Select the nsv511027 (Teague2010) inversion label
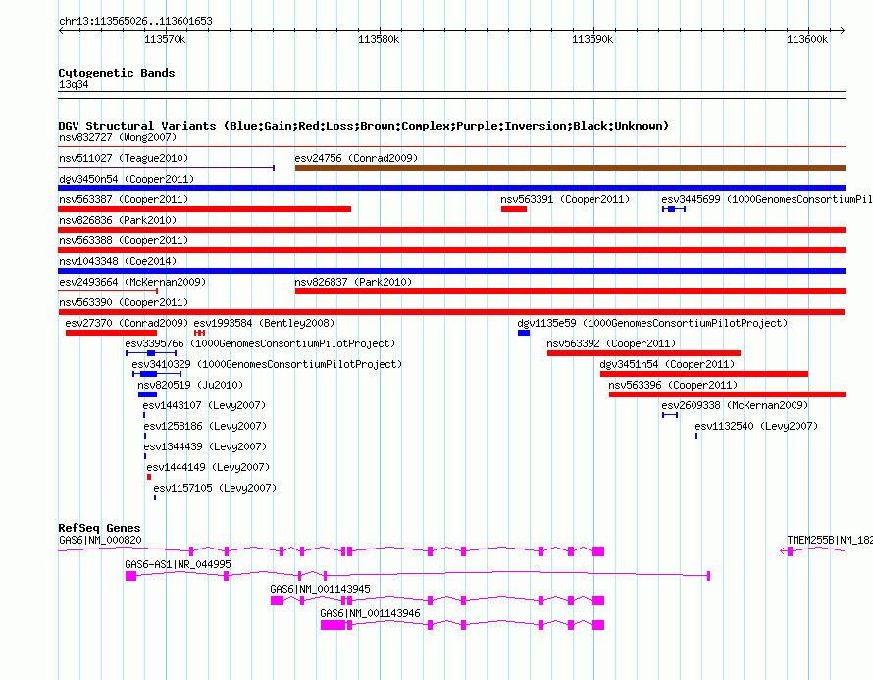This screenshot has height=680, width=873. click(x=124, y=158)
